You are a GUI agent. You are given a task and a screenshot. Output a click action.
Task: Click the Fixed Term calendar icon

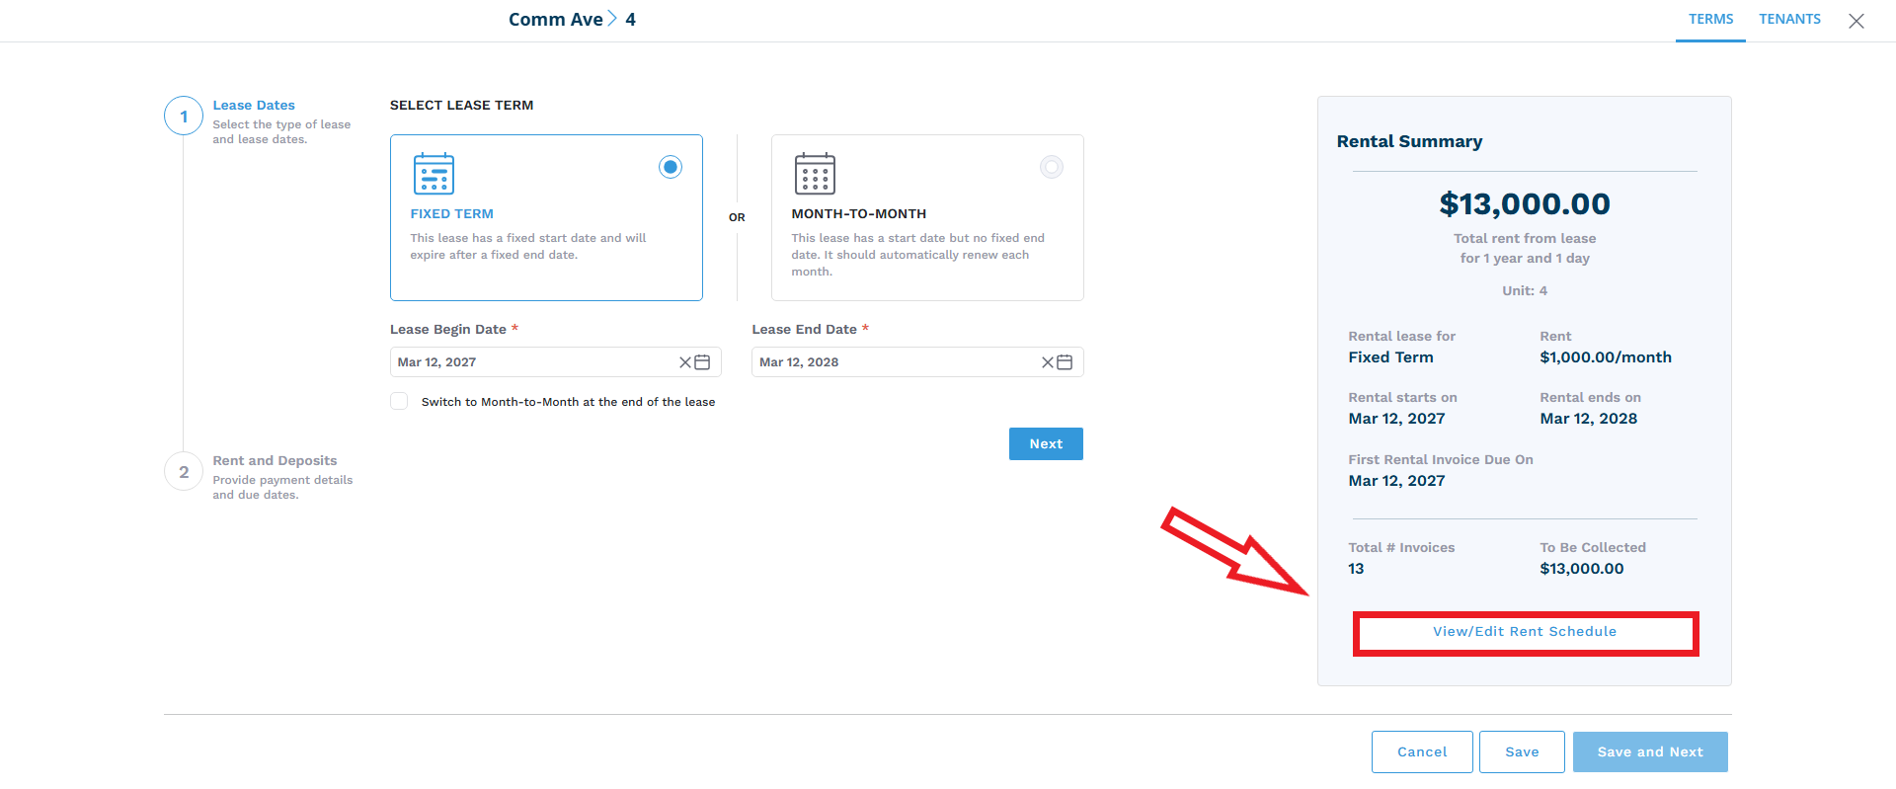click(434, 174)
